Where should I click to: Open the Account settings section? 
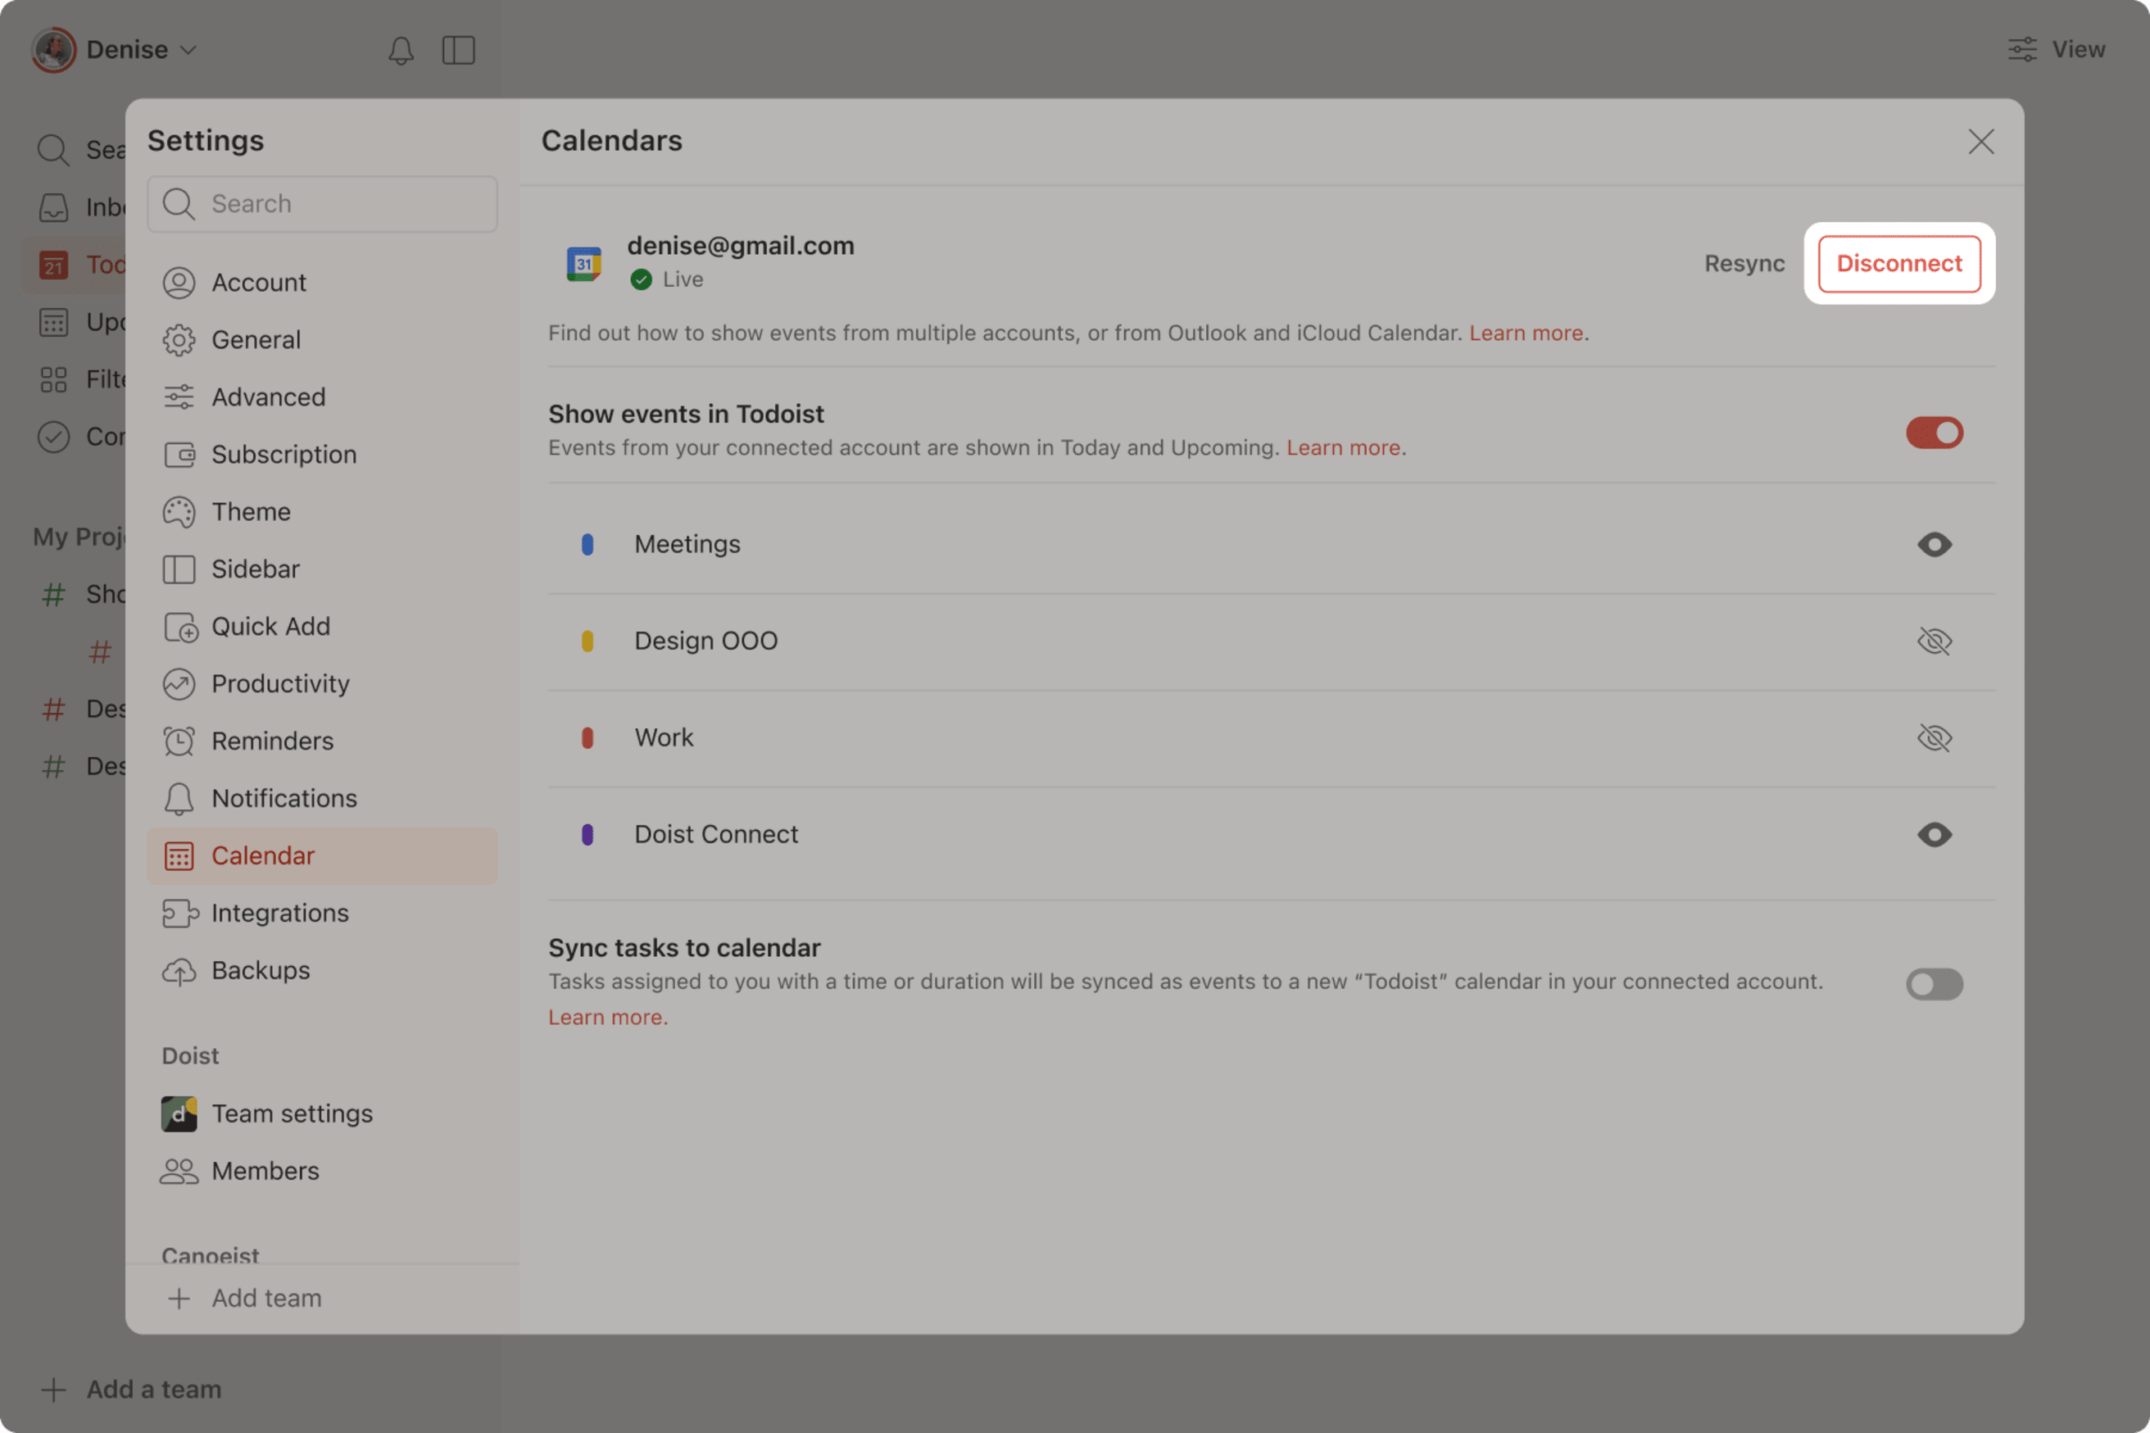[x=259, y=283]
